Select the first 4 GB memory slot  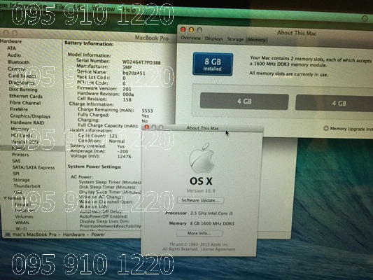[244, 101]
